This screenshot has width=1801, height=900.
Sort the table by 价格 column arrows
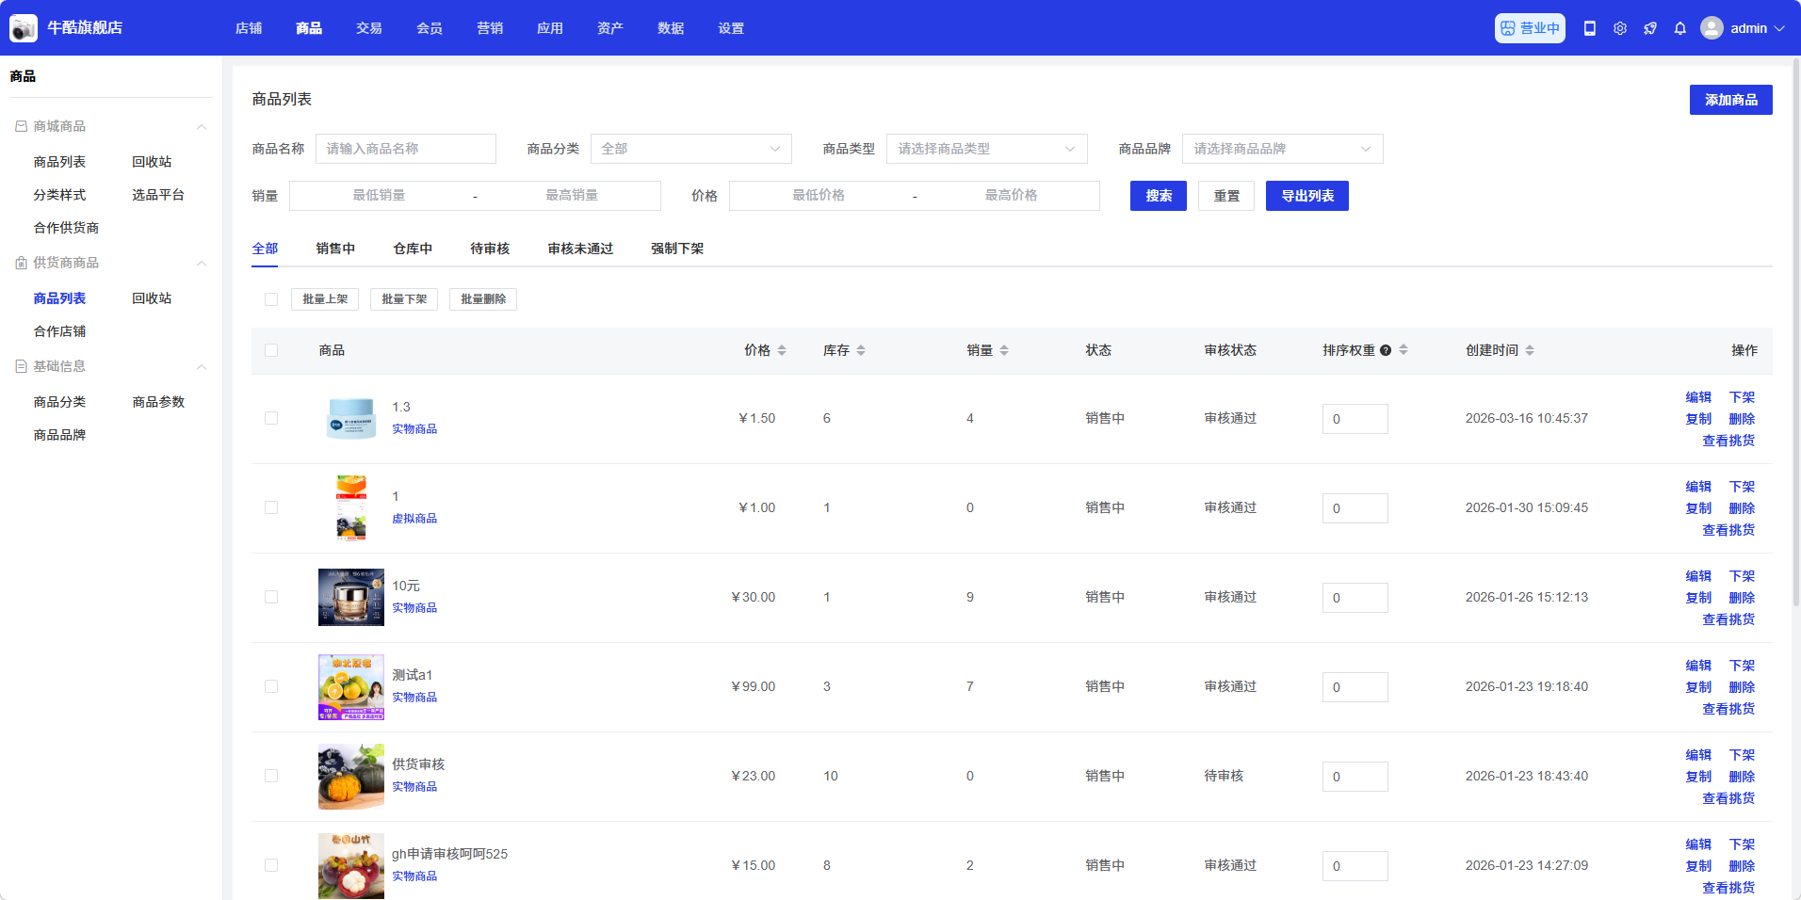coord(782,350)
